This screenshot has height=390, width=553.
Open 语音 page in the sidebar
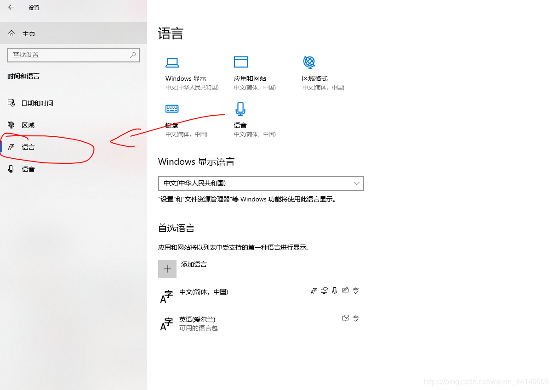74,169
